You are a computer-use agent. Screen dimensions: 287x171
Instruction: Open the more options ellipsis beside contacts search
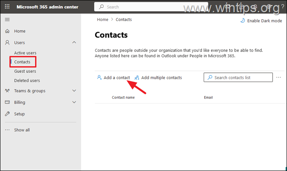pyautogui.click(x=279, y=77)
